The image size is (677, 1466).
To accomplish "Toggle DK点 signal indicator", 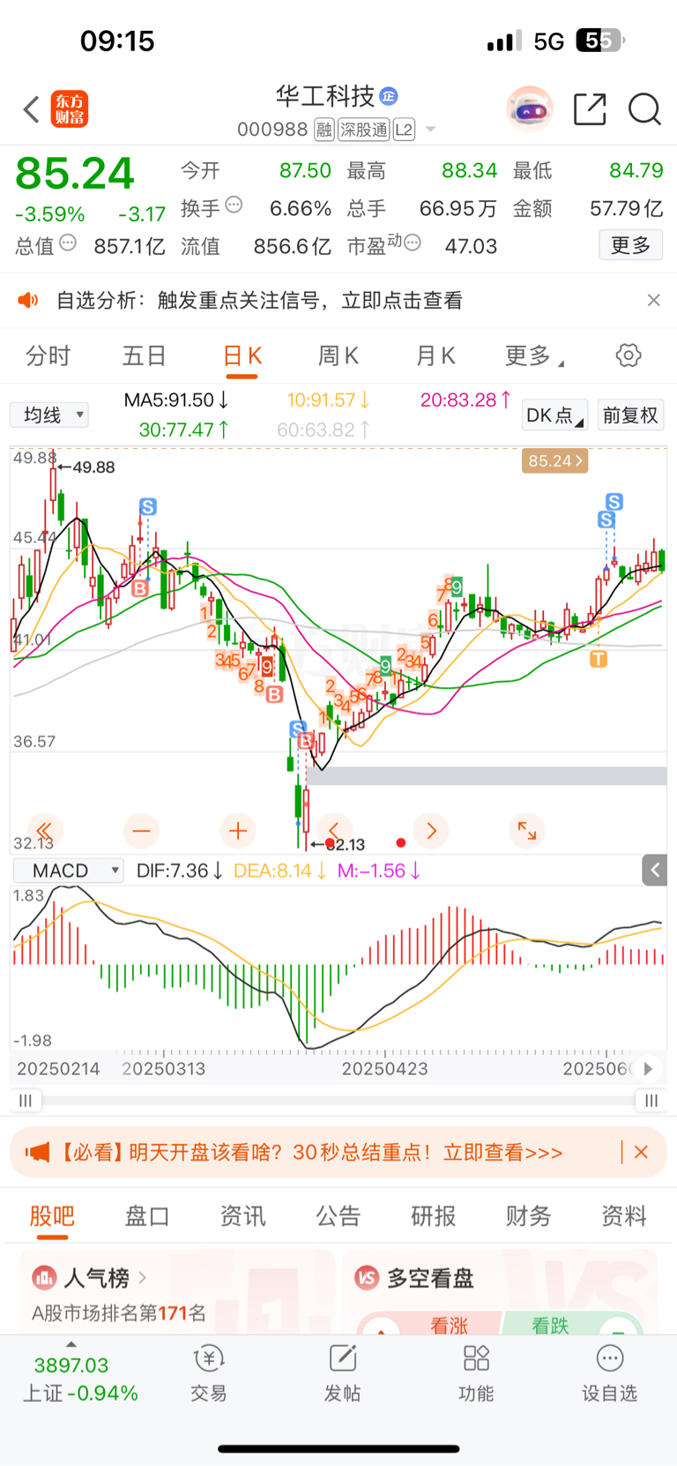I will 554,415.
